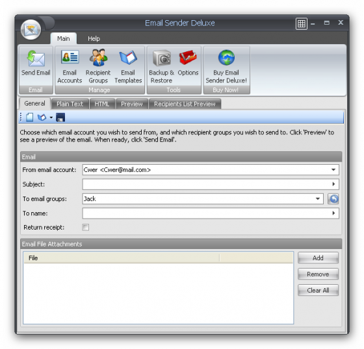Switch to the Plain Text tab
This screenshot has width=364, height=349.
(70, 104)
